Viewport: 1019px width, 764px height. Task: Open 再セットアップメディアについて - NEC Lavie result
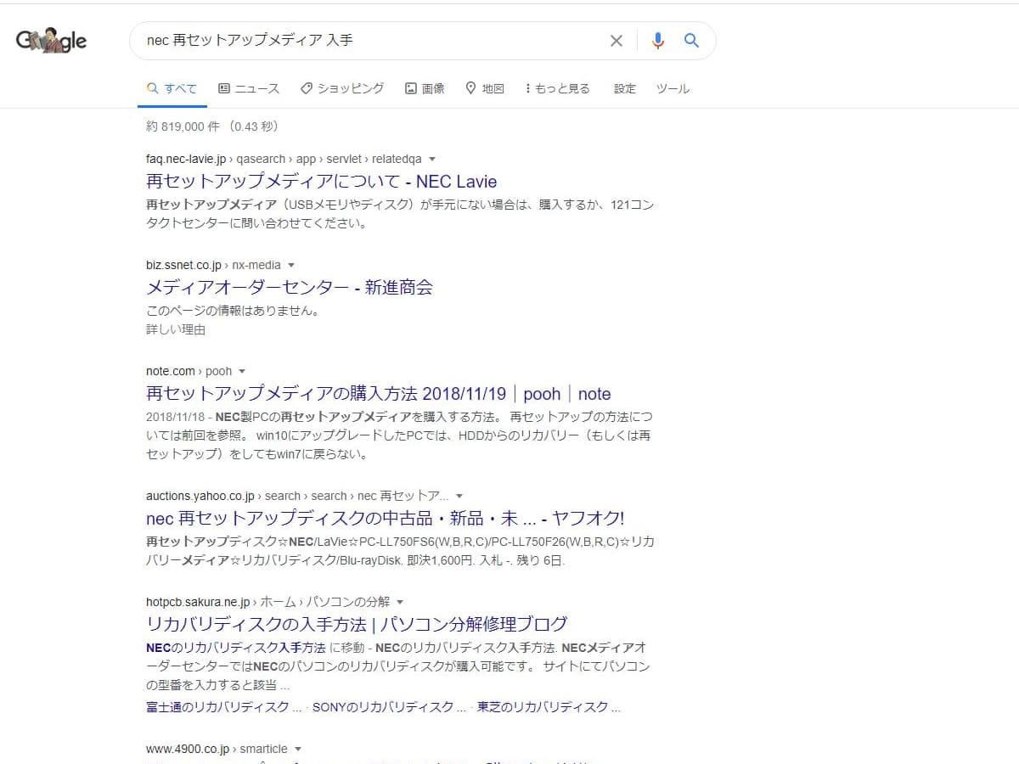[x=321, y=182]
